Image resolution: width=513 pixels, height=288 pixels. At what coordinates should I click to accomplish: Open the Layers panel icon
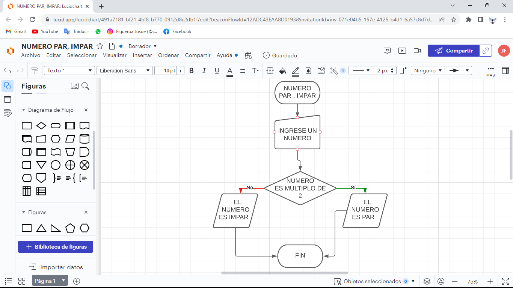[x=427, y=281]
